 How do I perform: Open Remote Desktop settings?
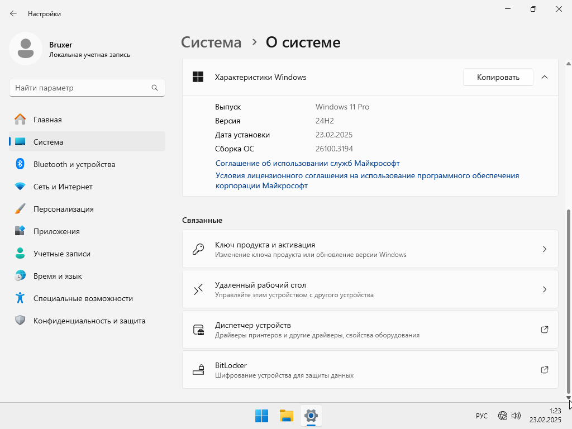click(370, 289)
